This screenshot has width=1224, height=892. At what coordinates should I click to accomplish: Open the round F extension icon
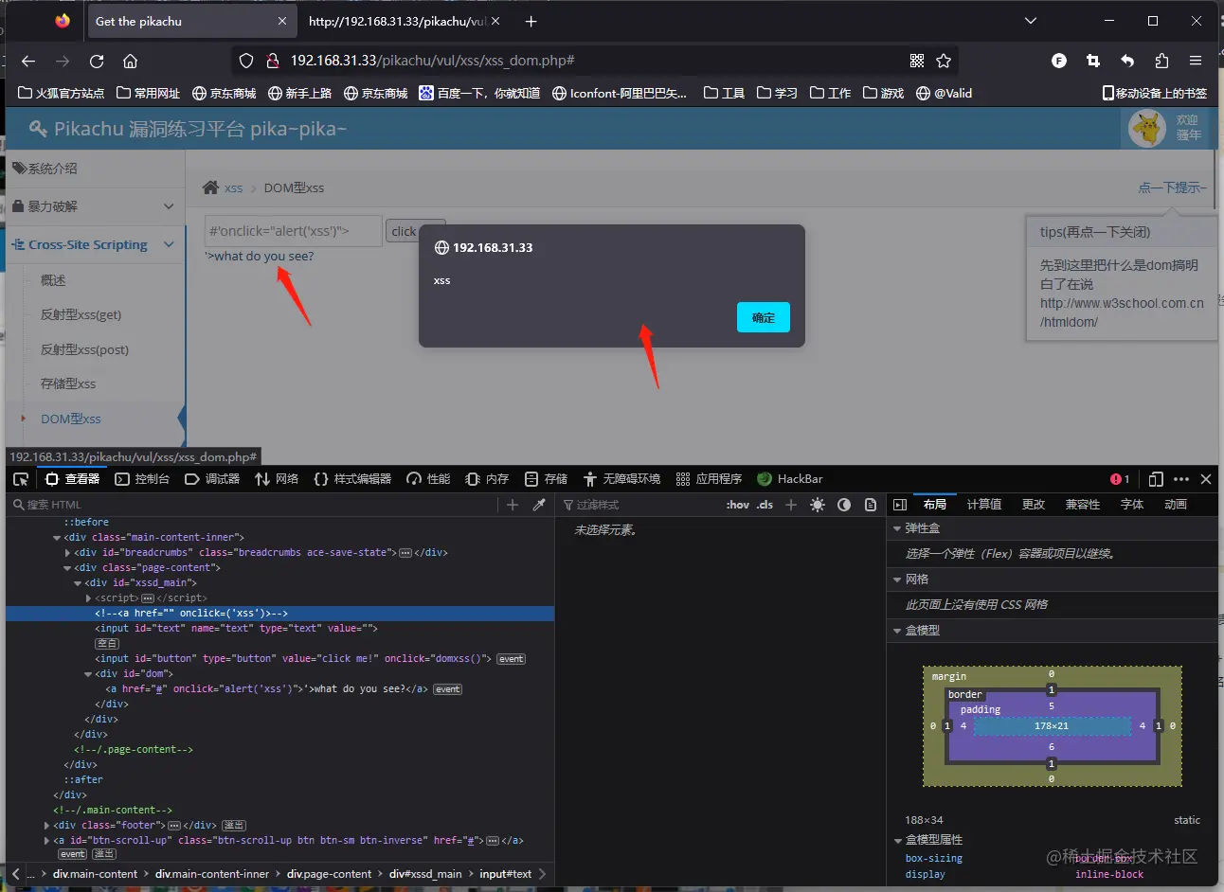coord(1059,61)
